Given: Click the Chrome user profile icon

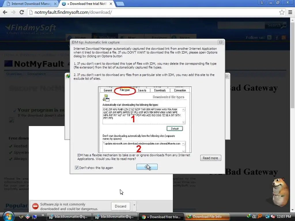Looking at the screenshot, I should (x=262, y=3).
